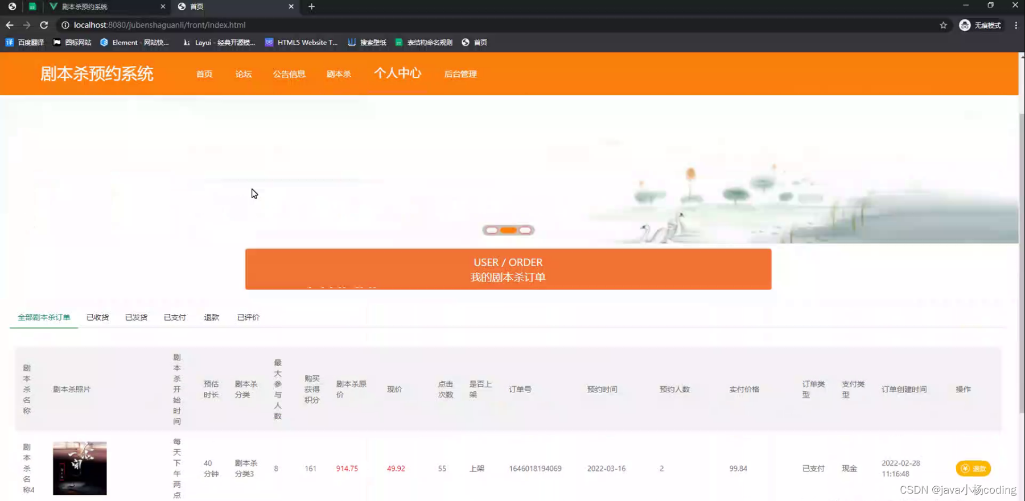
Task: Open the 搜索壁纸 bookmark
Action: 367,42
